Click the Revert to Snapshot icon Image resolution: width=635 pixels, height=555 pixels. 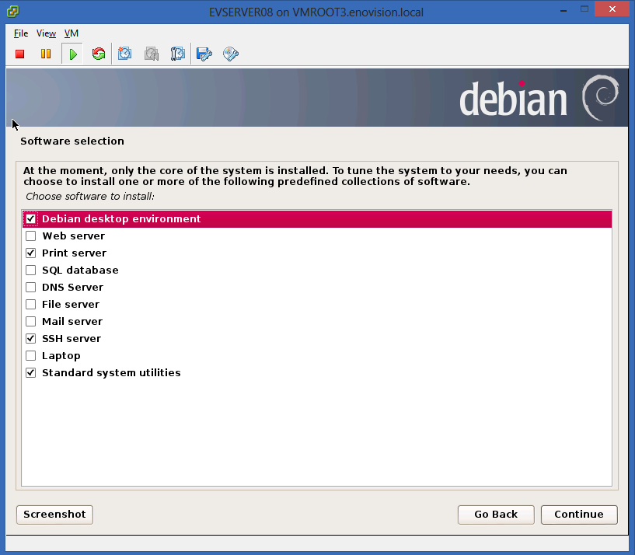click(x=152, y=54)
